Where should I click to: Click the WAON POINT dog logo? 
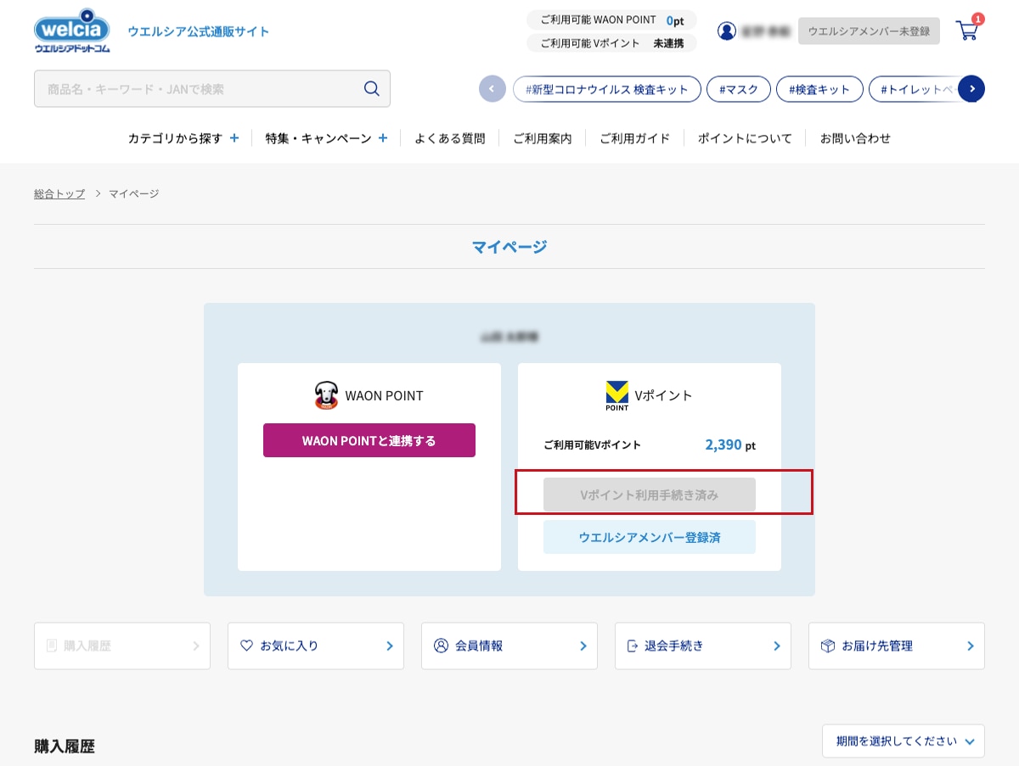326,395
